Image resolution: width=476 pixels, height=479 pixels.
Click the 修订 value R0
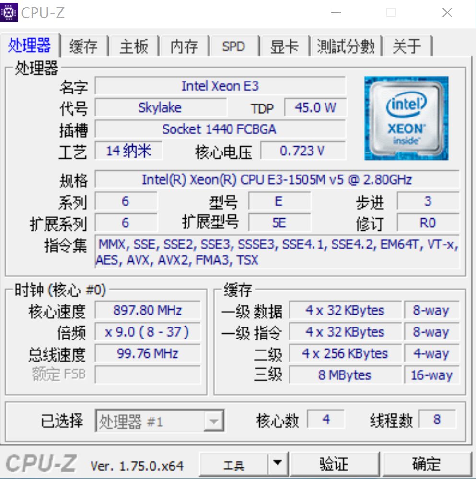pyautogui.click(x=428, y=222)
